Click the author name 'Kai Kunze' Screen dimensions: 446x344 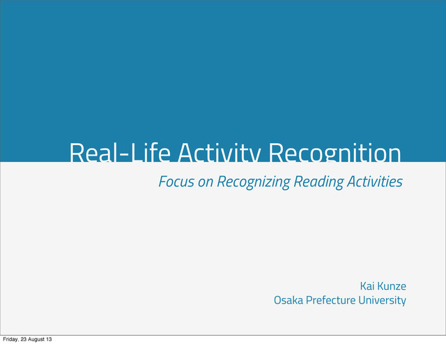(x=383, y=286)
